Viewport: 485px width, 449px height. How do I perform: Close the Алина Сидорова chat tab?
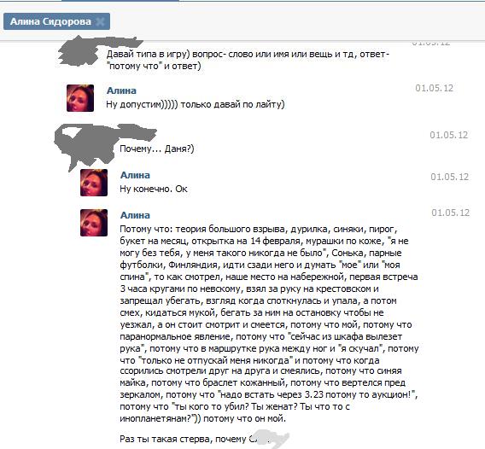pos(100,21)
